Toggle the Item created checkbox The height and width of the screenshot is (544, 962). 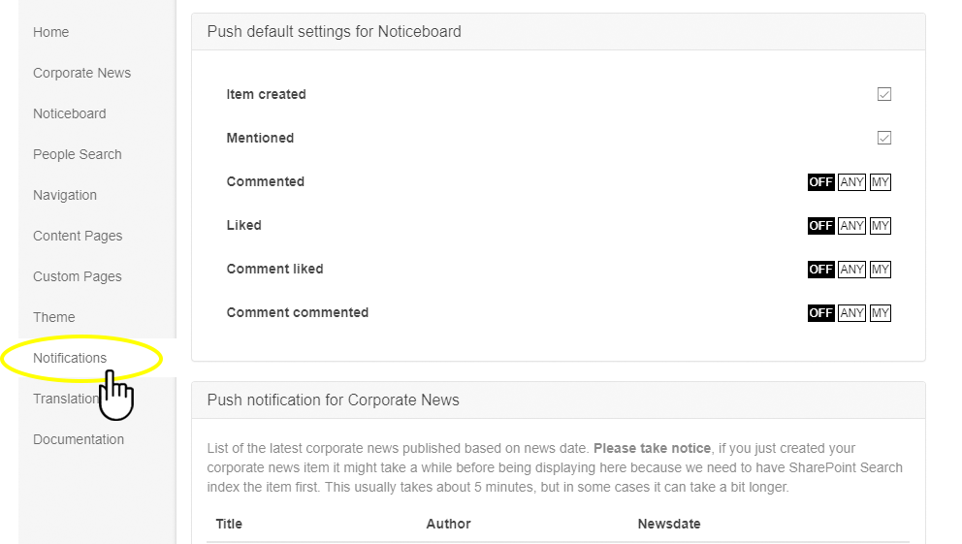click(x=883, y=94)
